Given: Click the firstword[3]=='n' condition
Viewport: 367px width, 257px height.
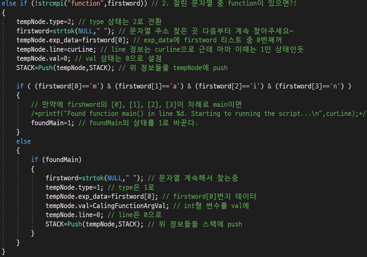Looking at the screenshot, I should pyautogui.click(x=310, y=86).
